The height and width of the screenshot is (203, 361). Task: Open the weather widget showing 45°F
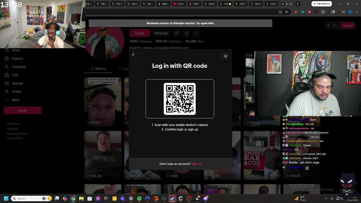(300, 198)
